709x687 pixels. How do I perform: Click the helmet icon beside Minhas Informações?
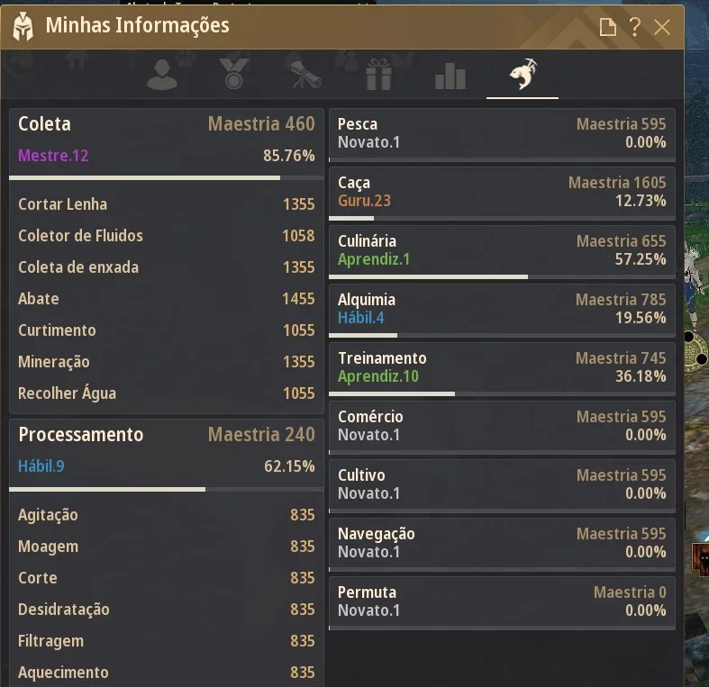pos(23,26)
